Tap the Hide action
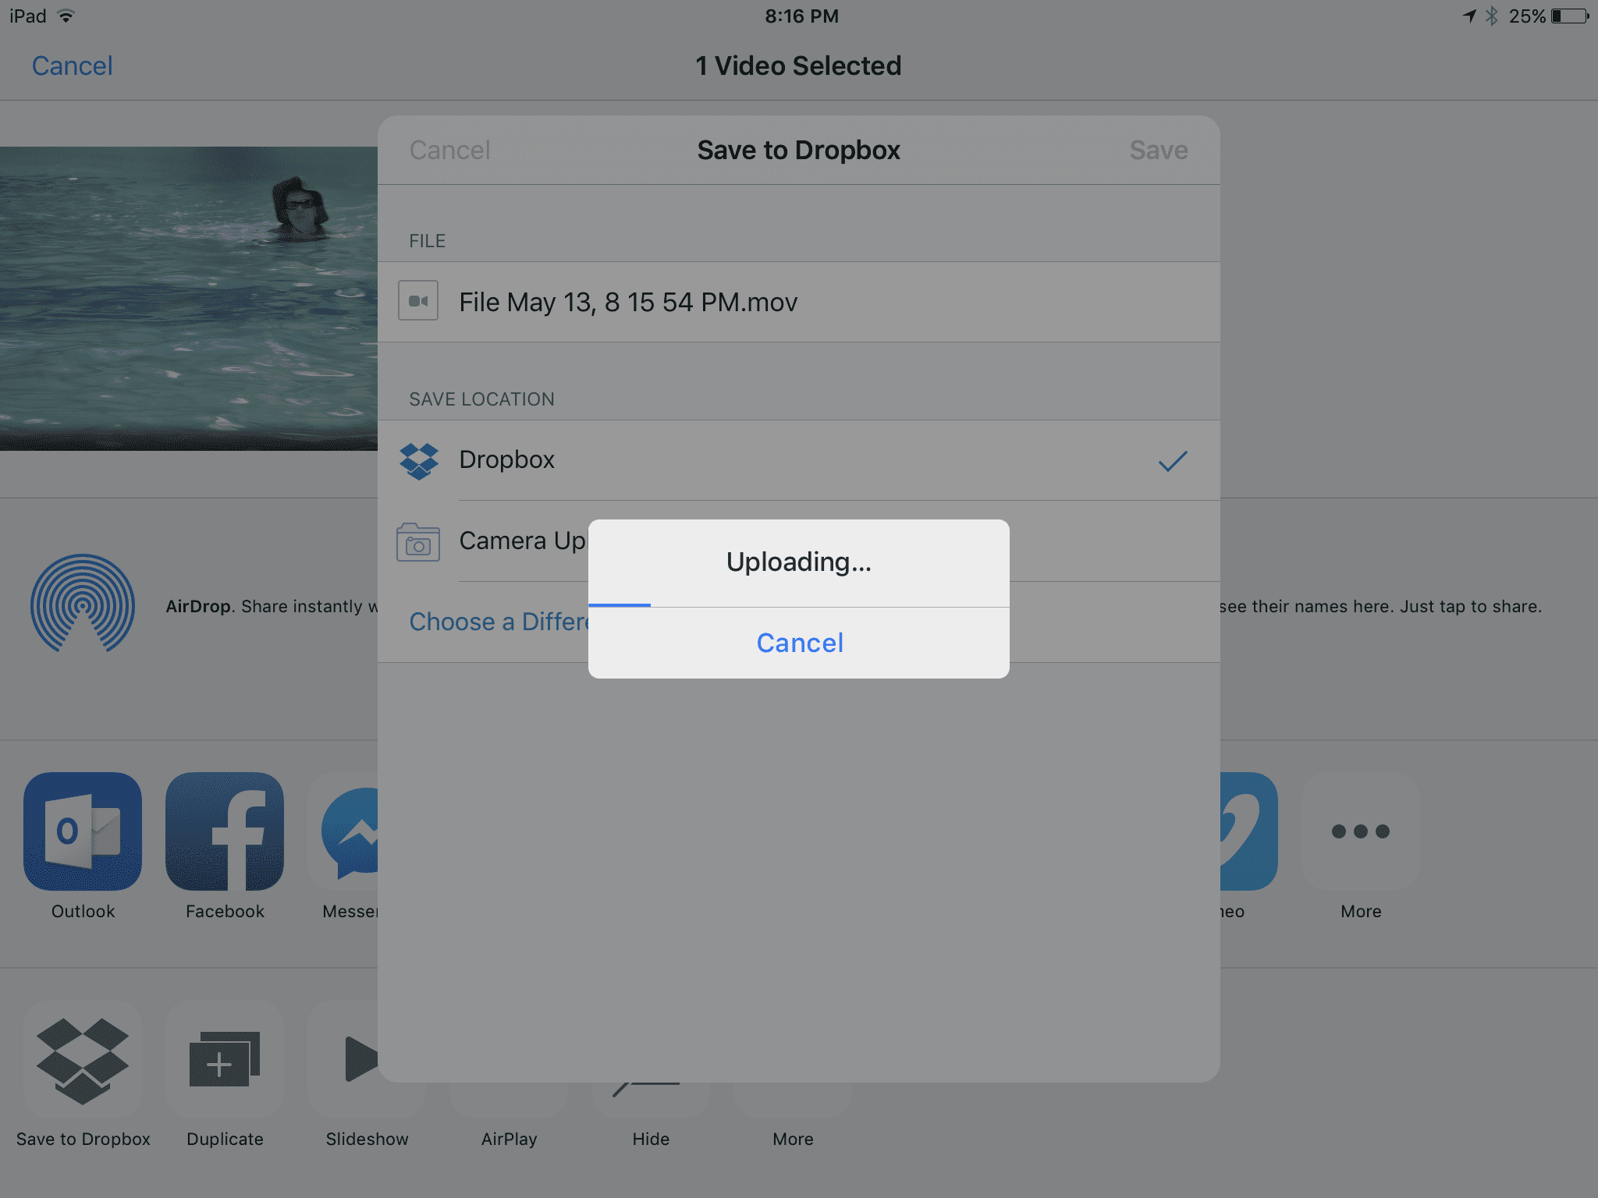 click(x=651, y=1139)
